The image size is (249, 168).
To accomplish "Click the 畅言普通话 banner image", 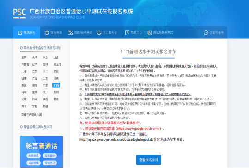I will (x=42, y=151).
